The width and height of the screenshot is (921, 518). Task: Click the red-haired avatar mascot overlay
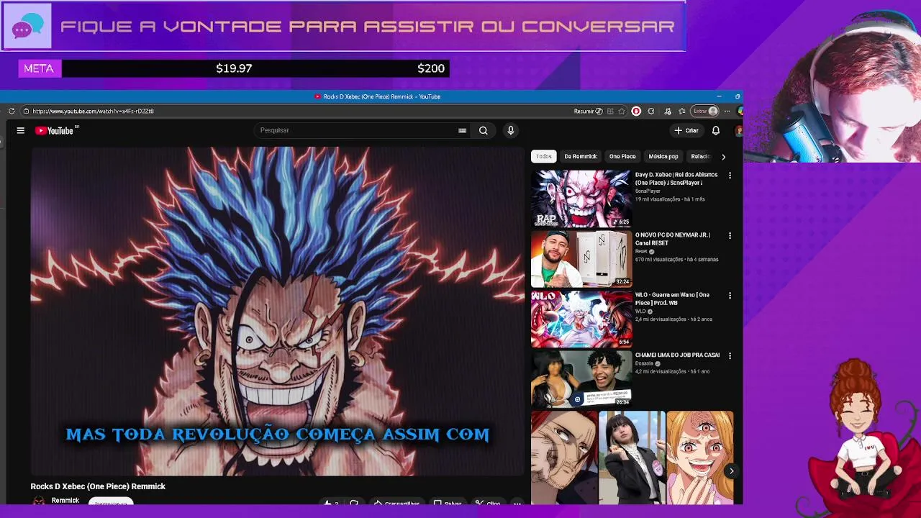860,439
